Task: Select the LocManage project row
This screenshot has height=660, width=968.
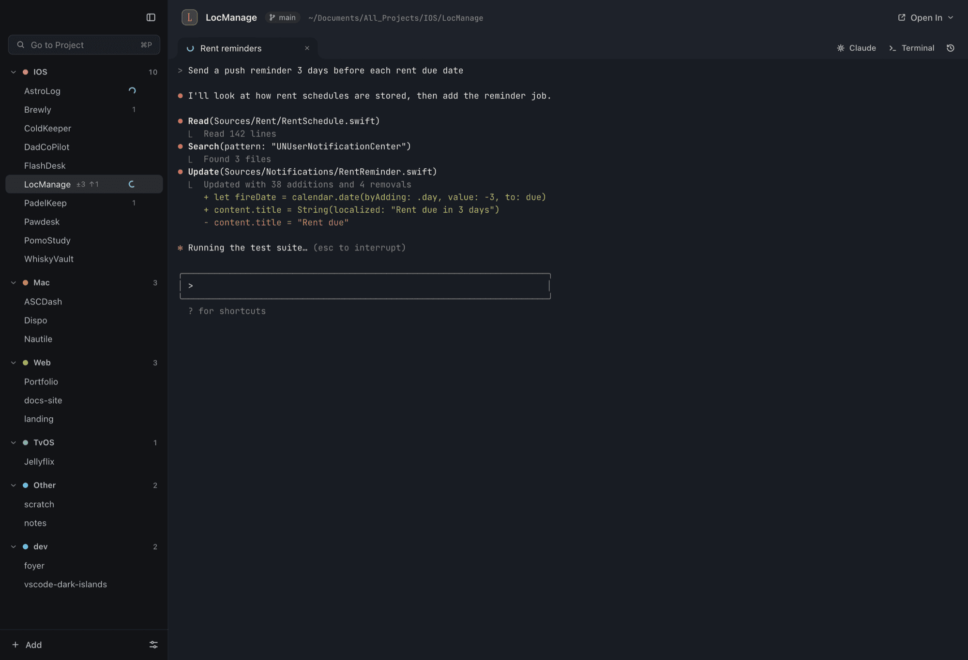Action: (84, 184)
